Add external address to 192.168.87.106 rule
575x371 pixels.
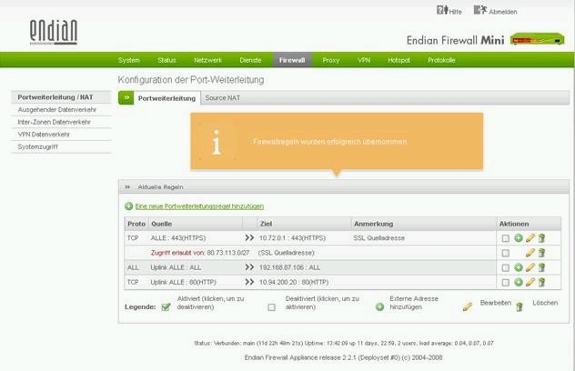(519, 267)
